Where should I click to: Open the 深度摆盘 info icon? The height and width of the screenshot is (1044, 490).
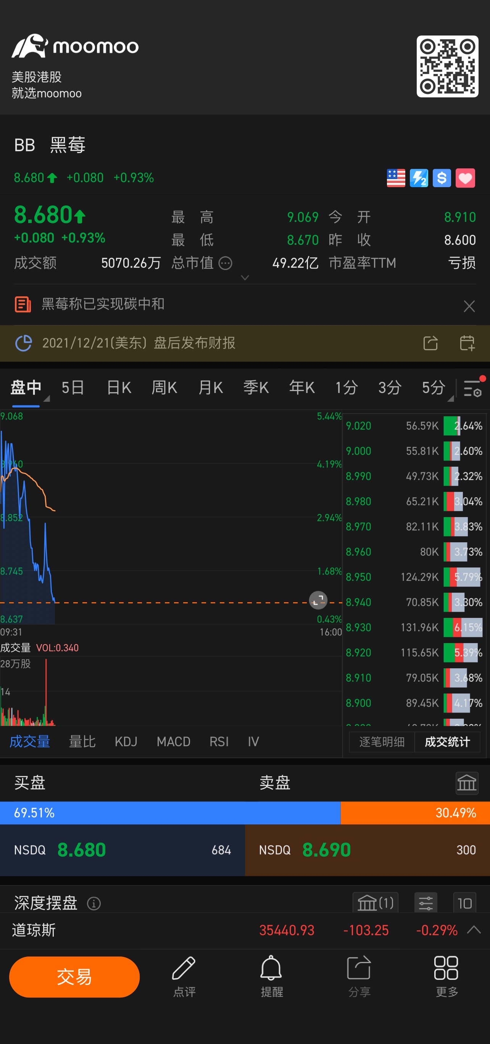(x=93, y=903)
